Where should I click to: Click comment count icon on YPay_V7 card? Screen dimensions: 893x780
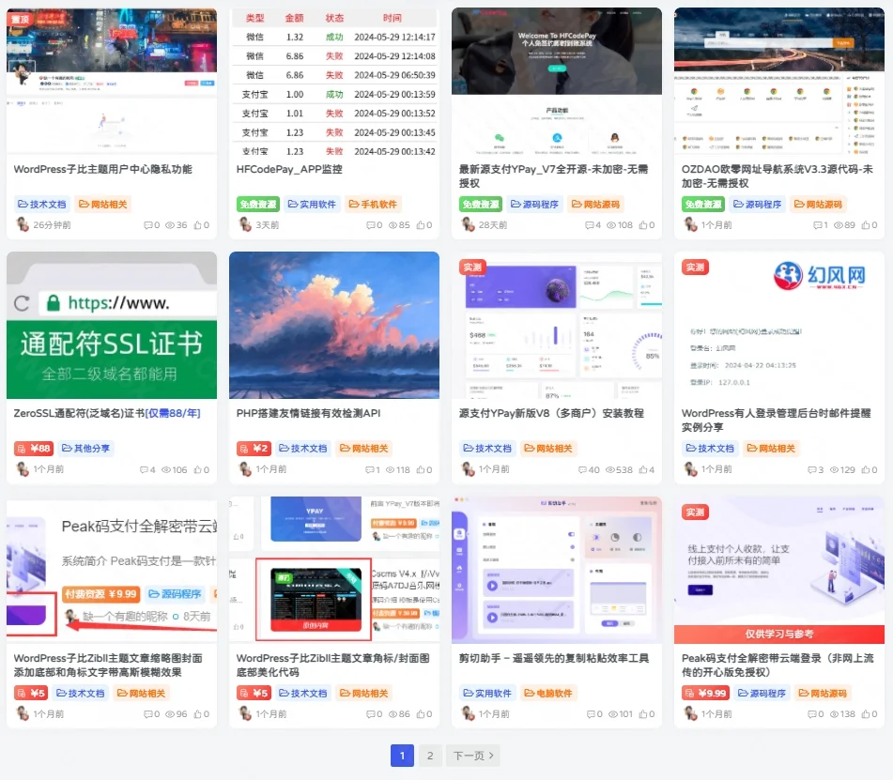coord(590,225)
